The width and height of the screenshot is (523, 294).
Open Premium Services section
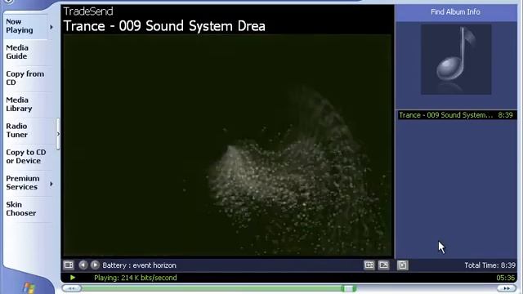coord(23,183)
